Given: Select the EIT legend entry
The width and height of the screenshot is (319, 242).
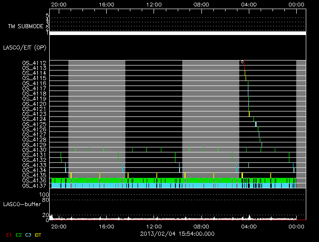Looking at the screenshot, I should [38, 234].
